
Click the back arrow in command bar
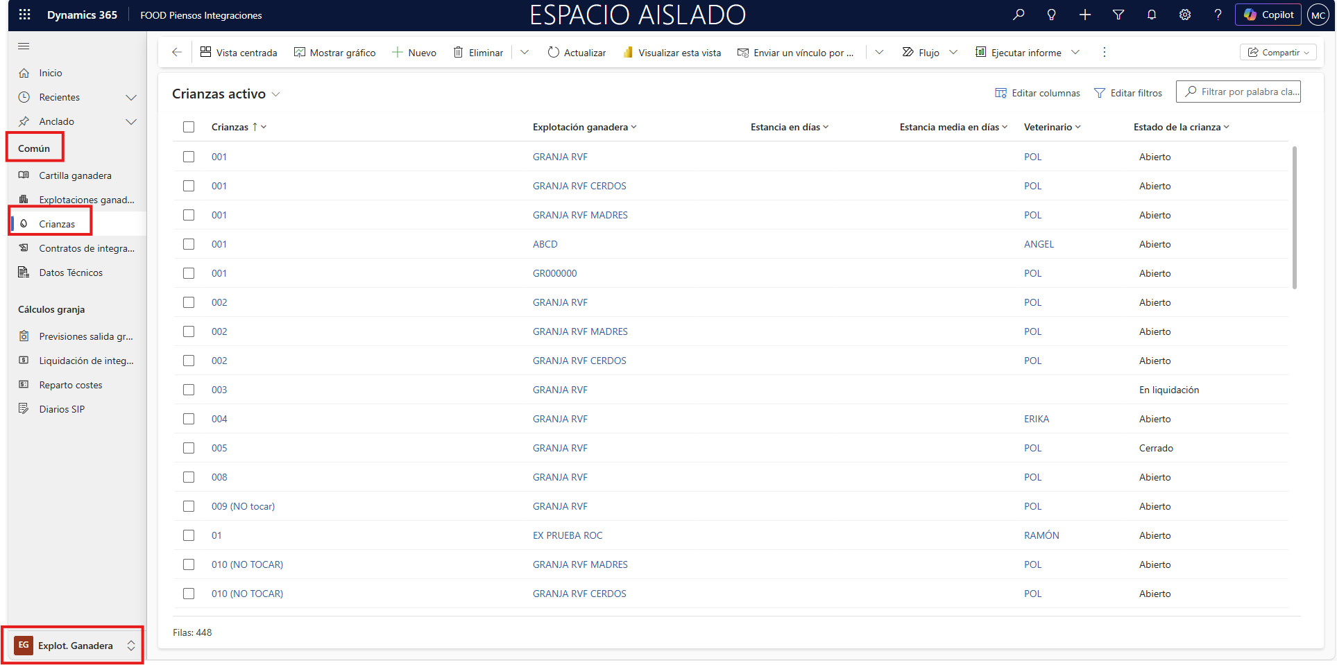177,53
